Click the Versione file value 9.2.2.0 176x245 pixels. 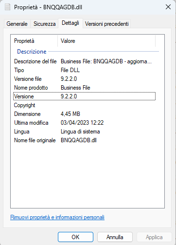pos(69,79)
